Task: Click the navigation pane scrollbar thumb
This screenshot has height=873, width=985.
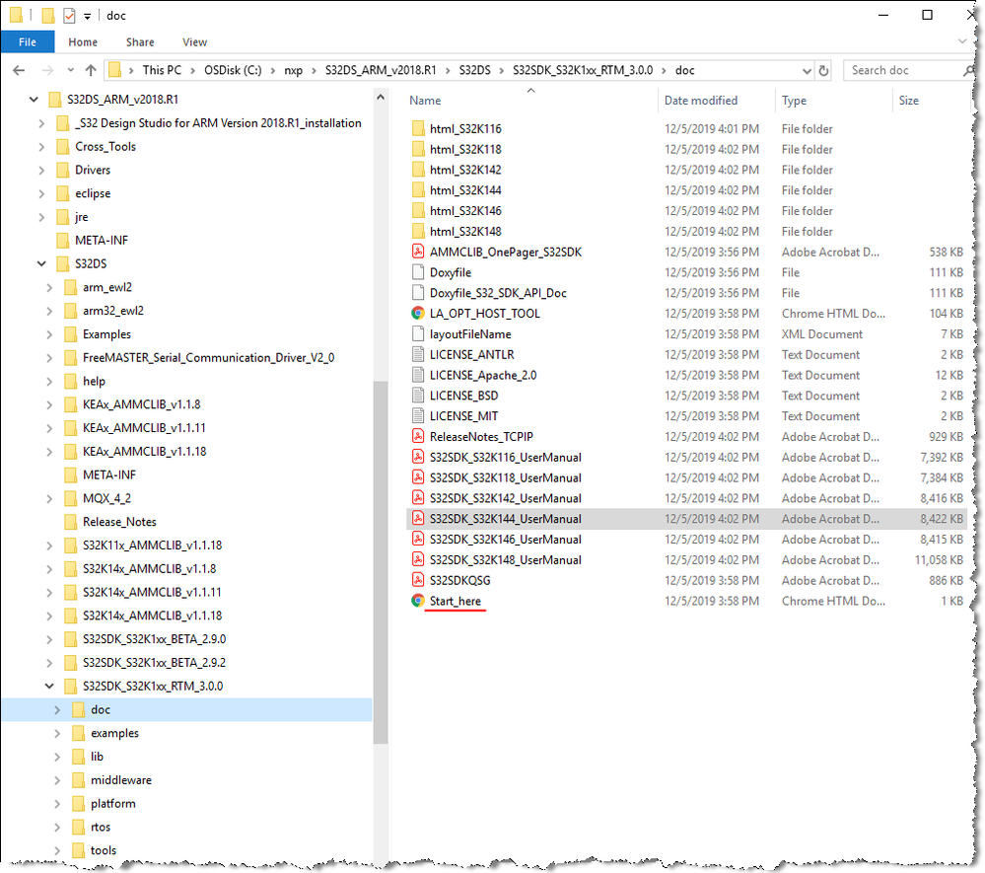Action: (380, 562)
